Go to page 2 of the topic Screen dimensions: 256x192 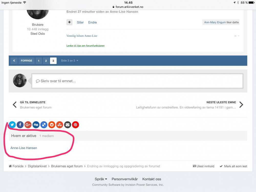(46, 61)
